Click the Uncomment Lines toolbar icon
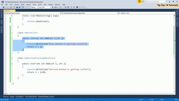Screen dimensions: 179x101 tap(74, 7)
